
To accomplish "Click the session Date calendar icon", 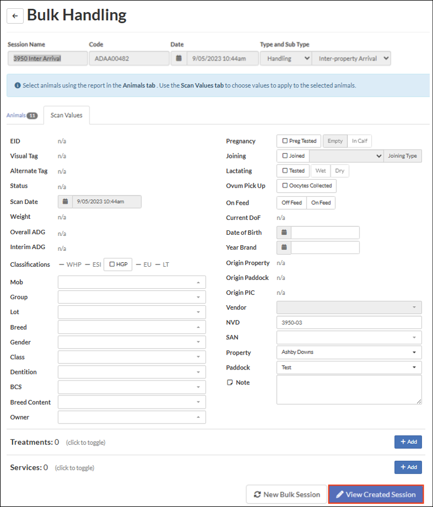I will click(179, 58).
